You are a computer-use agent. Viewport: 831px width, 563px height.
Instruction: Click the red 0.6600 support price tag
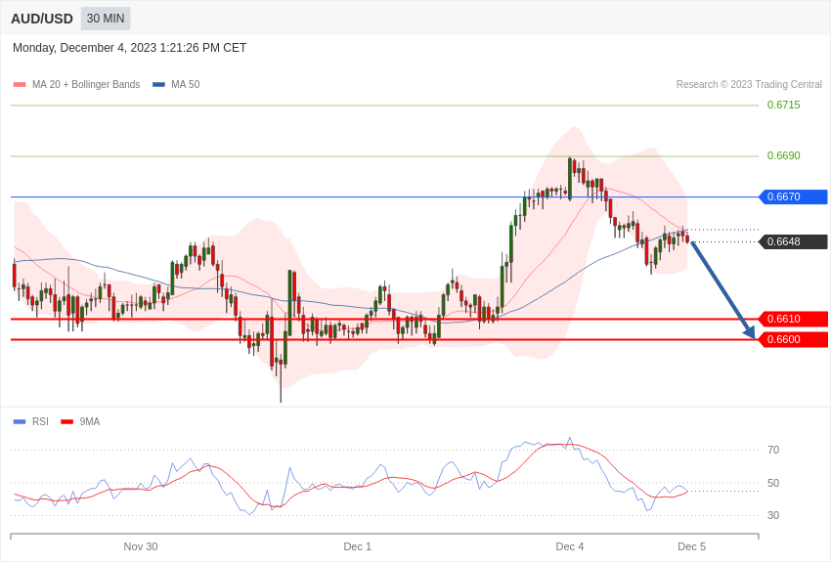[794, 339]
